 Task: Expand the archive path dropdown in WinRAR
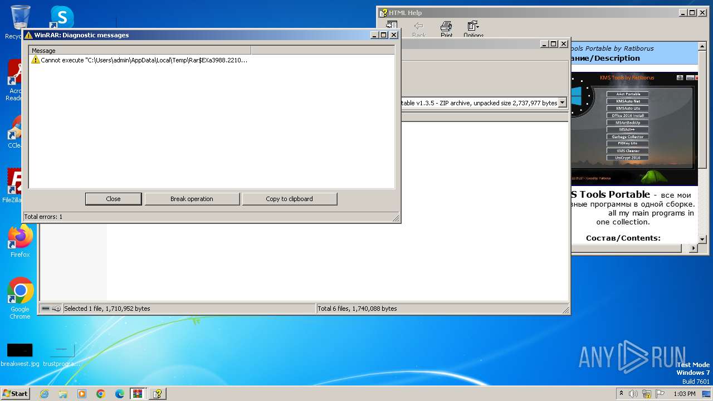pos(562,102)
